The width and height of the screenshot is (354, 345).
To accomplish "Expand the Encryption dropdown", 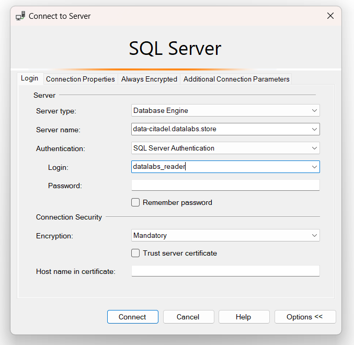I will 314,235.
